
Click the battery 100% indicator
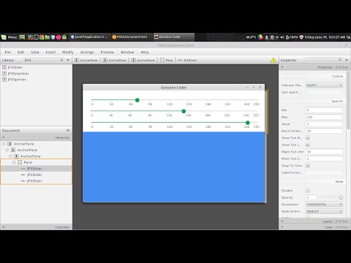(292, 37)
